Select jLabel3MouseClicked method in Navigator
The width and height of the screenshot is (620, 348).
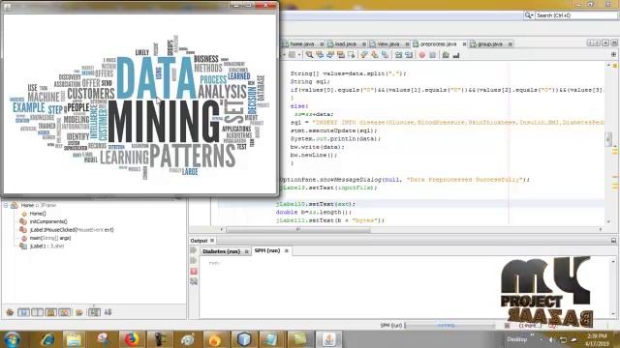coord(71,230)
